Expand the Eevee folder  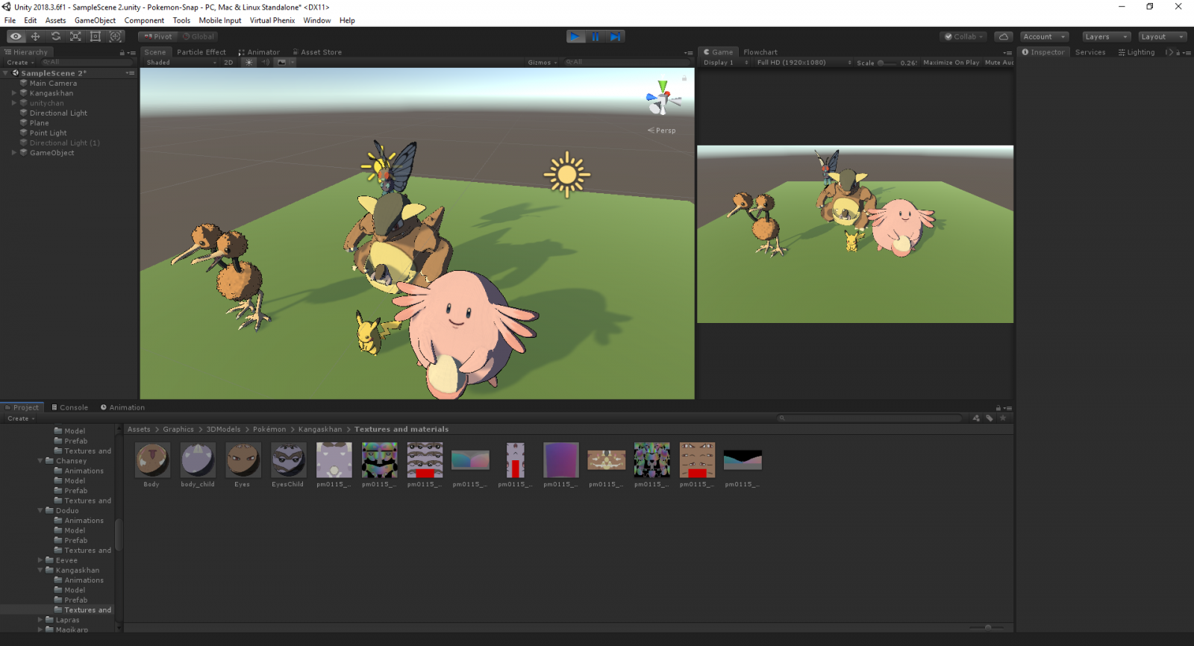click(x=40, y=560)
